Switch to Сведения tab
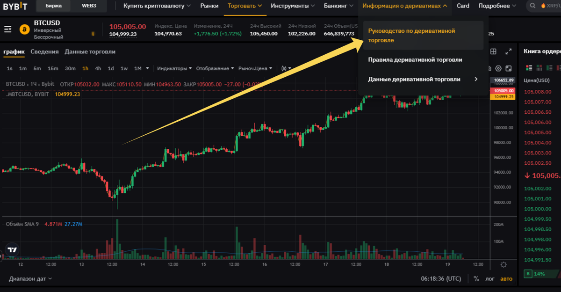The height and width of the screenshot is (292, 561). (44, 51)
